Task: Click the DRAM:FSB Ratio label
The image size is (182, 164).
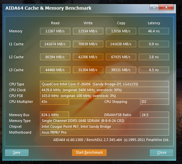Action: [118, 115]
